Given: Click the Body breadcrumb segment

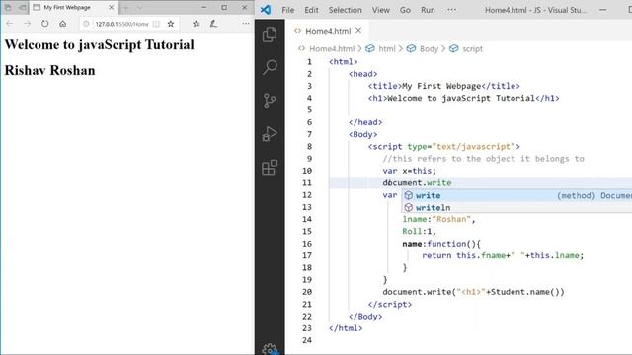Looking at the screenshot, I should 429,48.
